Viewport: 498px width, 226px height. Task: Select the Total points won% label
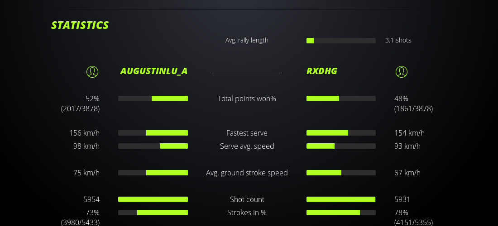(247, 99)
